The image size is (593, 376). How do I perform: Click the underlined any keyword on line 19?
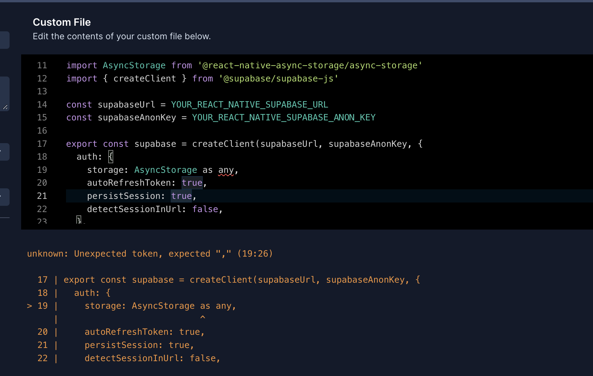(226, 170)
